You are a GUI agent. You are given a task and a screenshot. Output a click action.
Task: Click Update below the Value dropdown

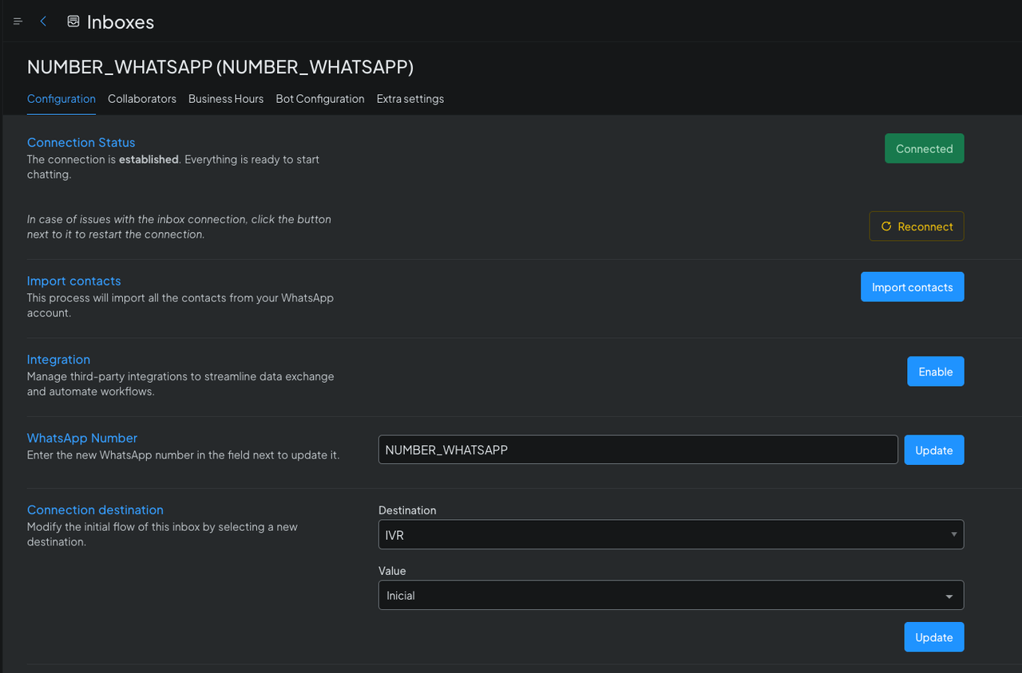933,637
